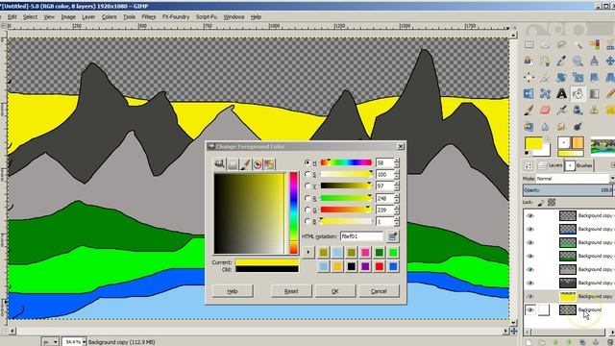Select the Bucket Fill tool

coord(578,94)
